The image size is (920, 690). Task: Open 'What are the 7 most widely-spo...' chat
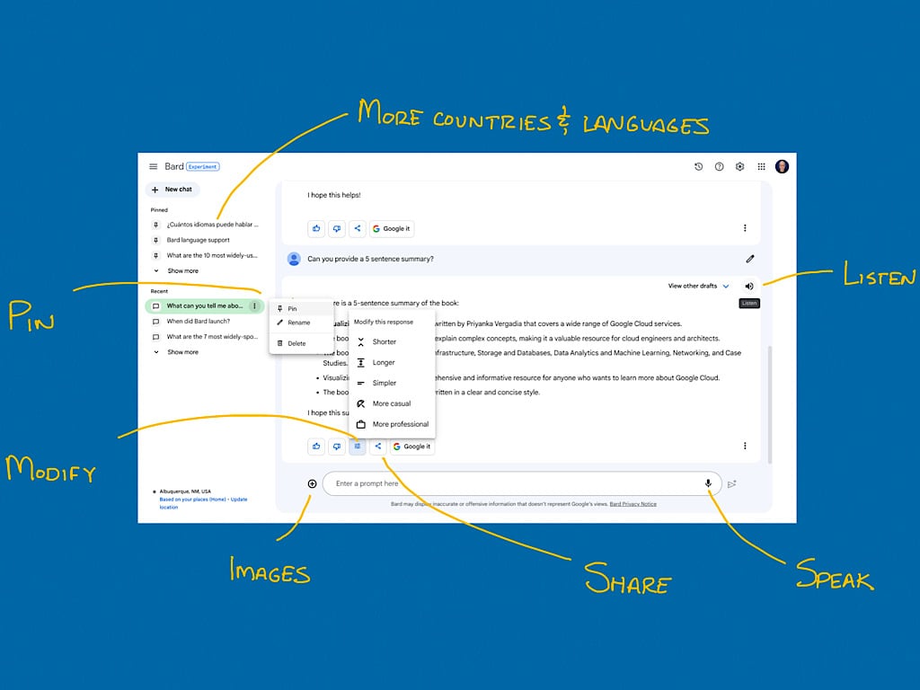click(x=205, y=337)
